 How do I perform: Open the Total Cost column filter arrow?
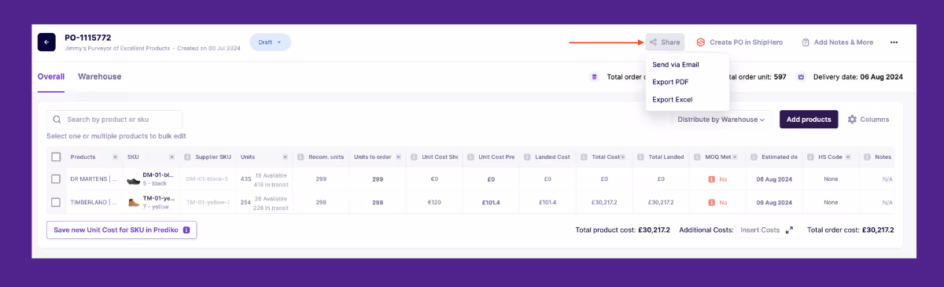pyautogui.click(x=624, y=157)
